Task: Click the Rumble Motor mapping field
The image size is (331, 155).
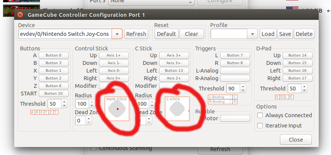Action: point(235,118)
